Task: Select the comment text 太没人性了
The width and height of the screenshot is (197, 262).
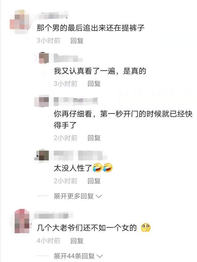Action: tap(73, 168)
